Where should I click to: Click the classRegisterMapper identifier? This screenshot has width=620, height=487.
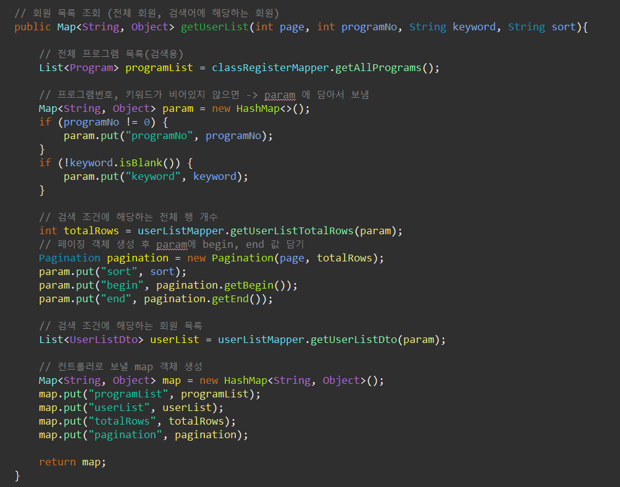click(270, 67)
